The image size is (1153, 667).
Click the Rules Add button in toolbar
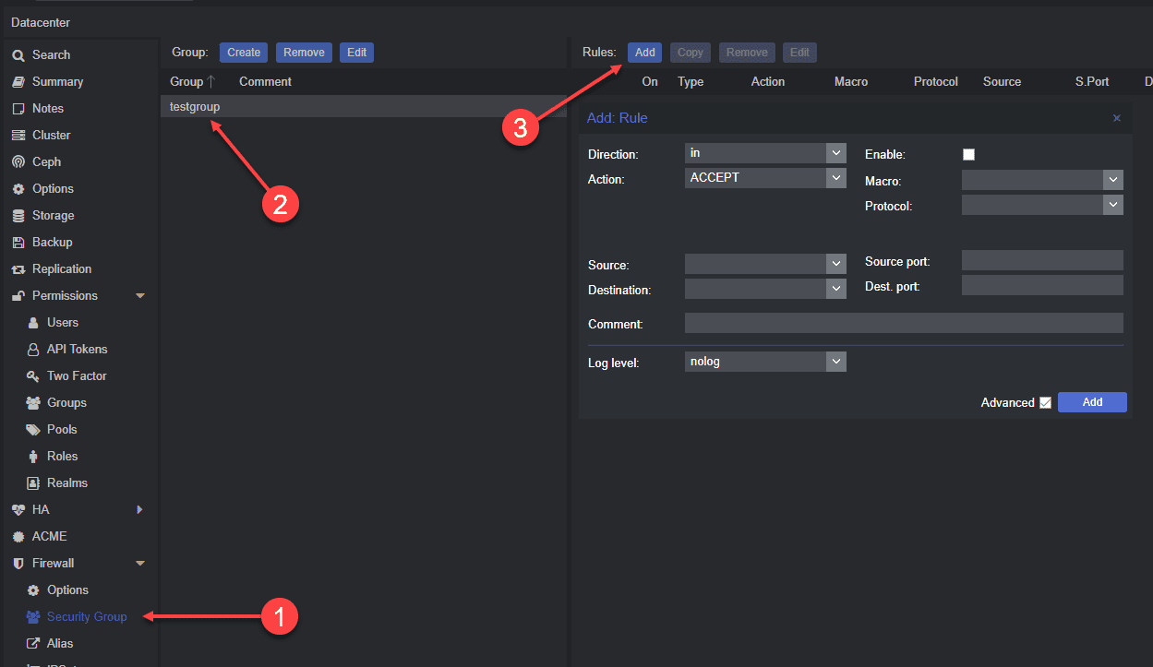click(x=644, y=53)
